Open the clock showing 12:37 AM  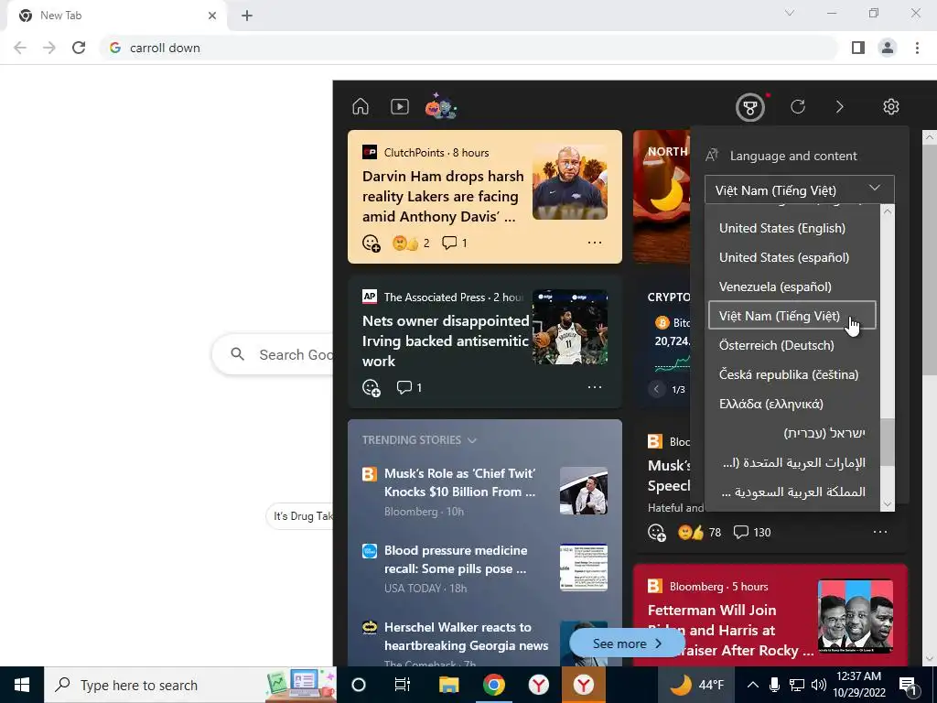pyautogui.click(x=858, y=685)
